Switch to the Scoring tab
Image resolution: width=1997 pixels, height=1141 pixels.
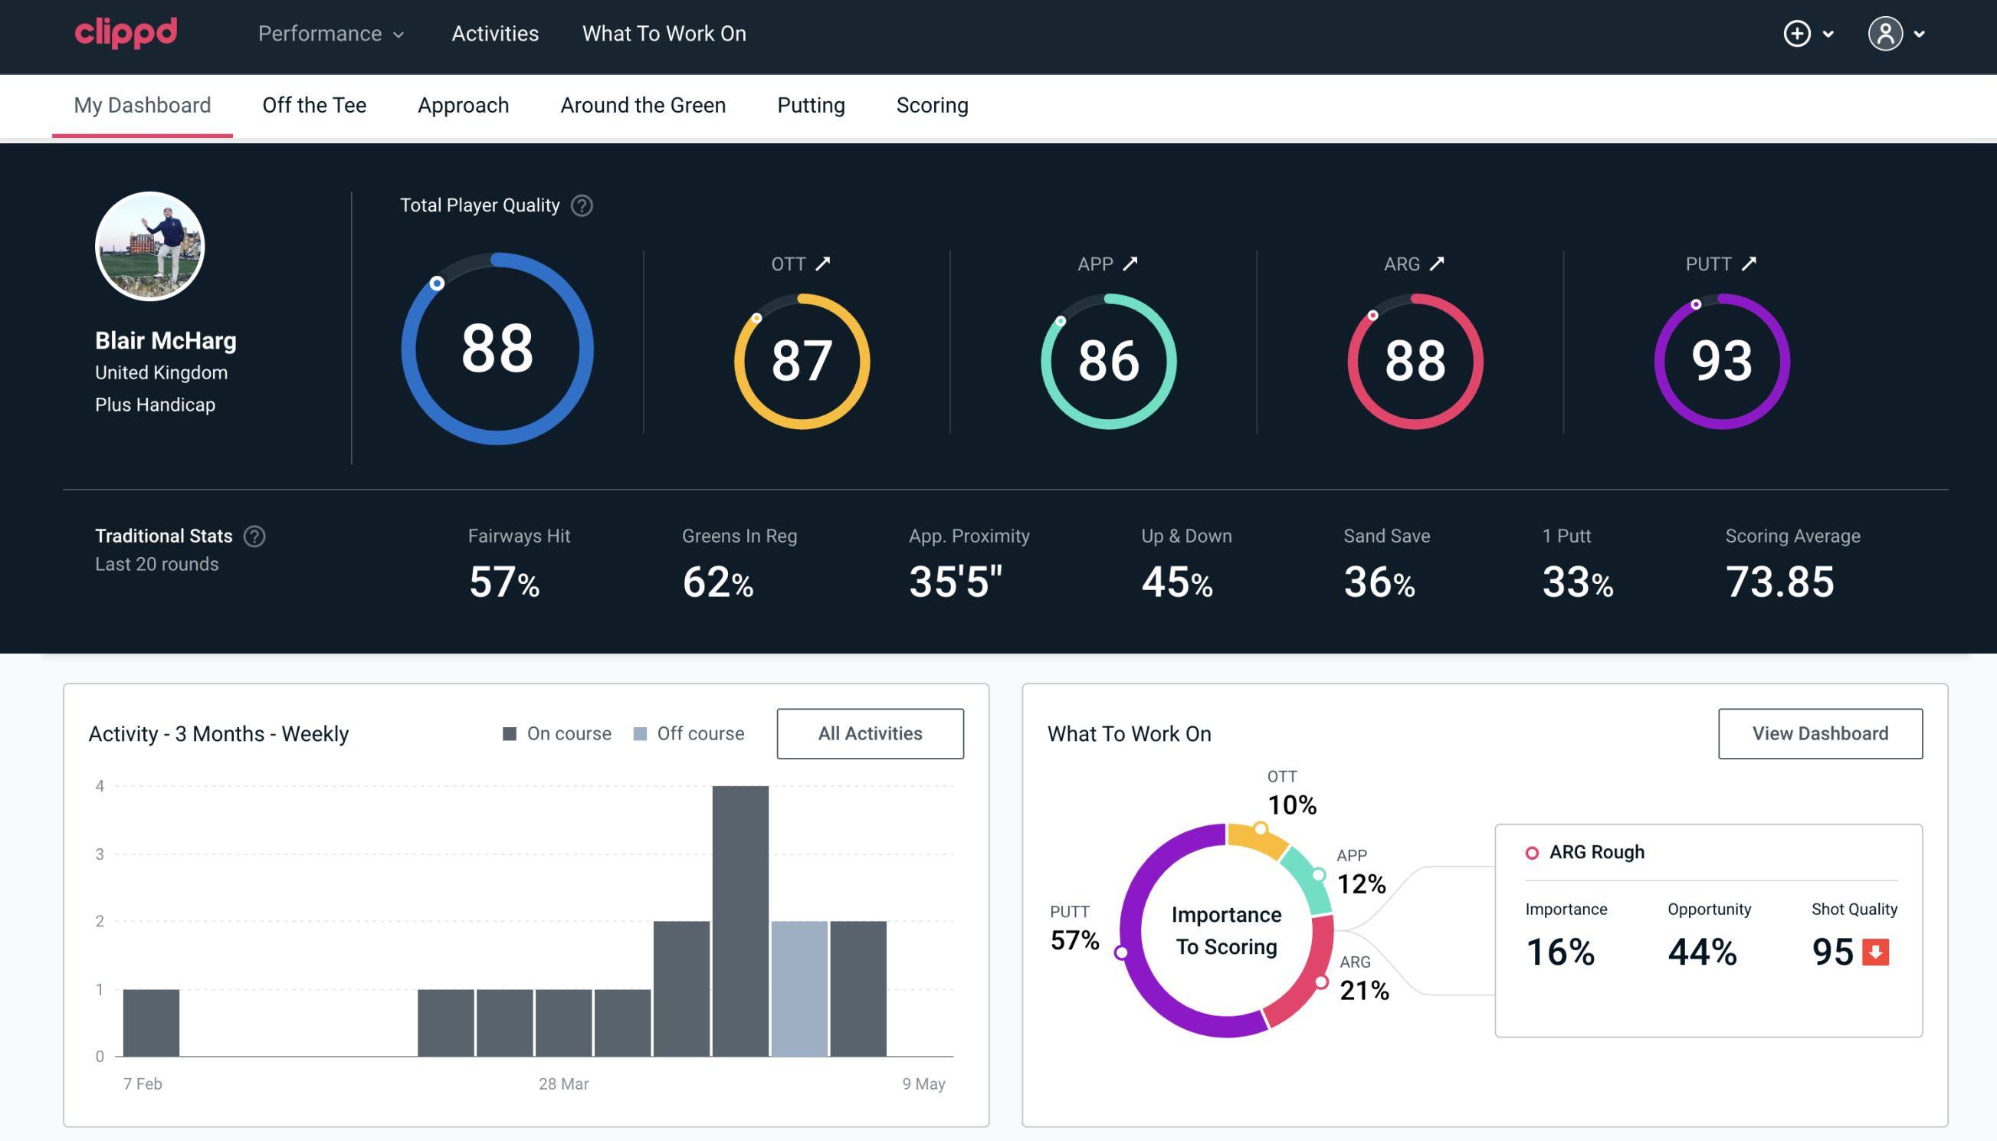(931, 104)
